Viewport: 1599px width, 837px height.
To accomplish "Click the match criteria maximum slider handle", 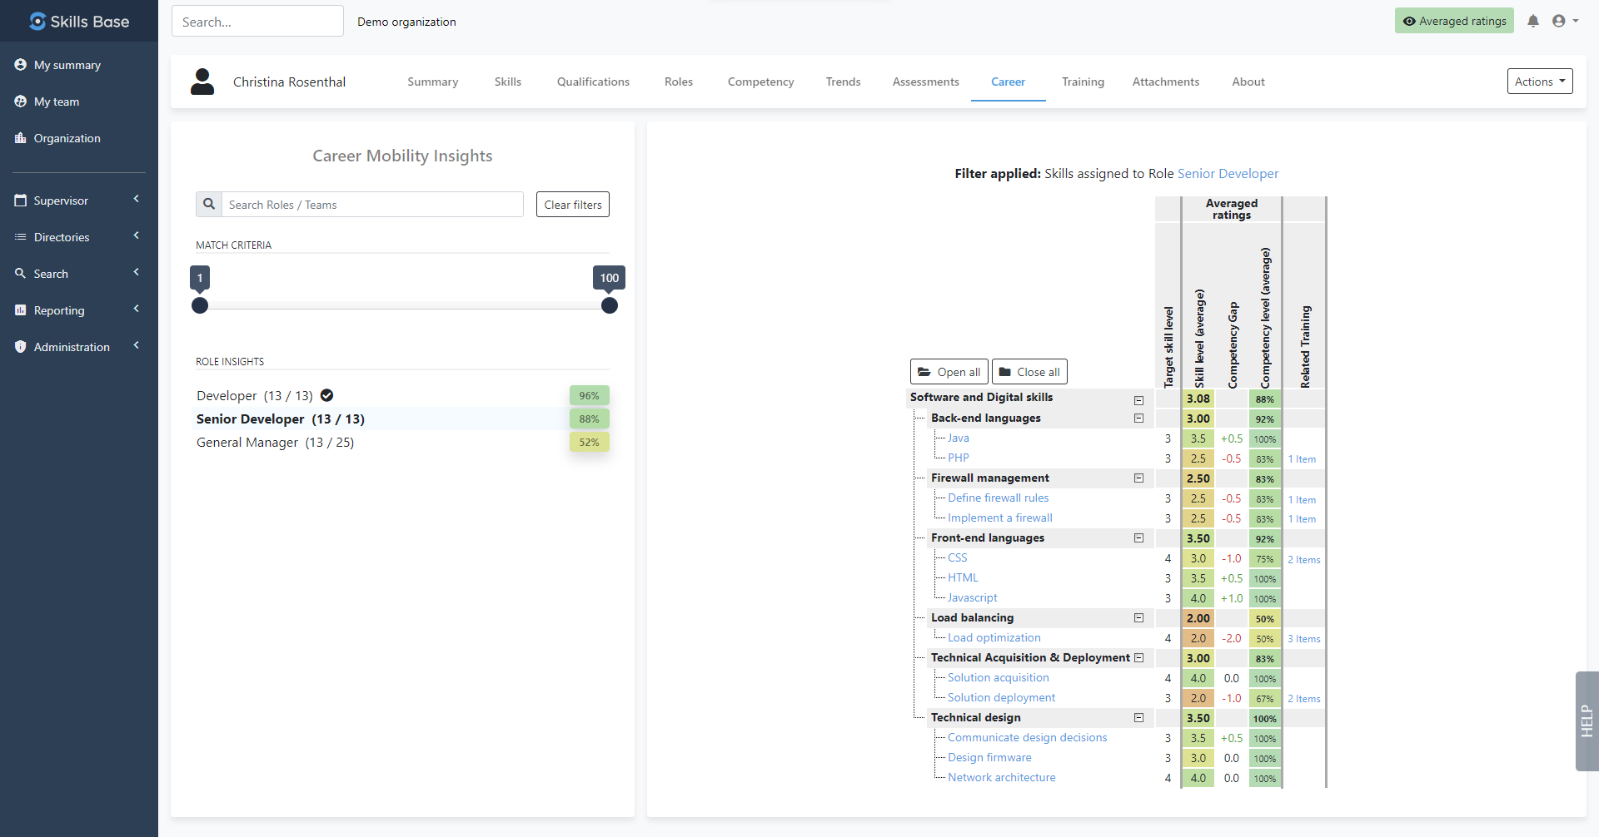I will (x=610, y=305).
